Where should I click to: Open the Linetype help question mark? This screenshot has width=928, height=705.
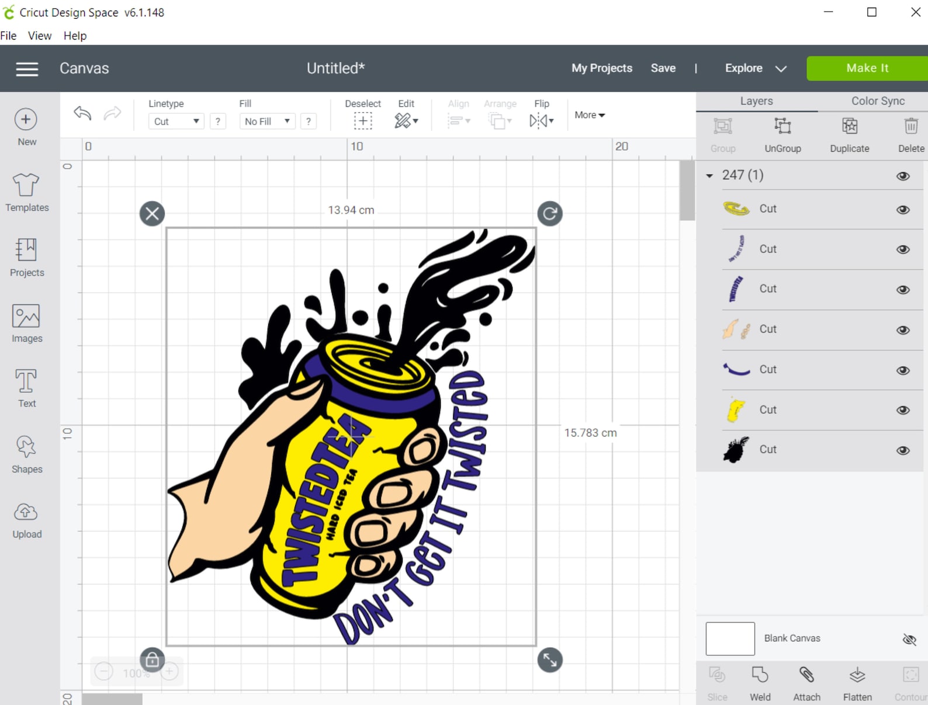coord(218,121)
